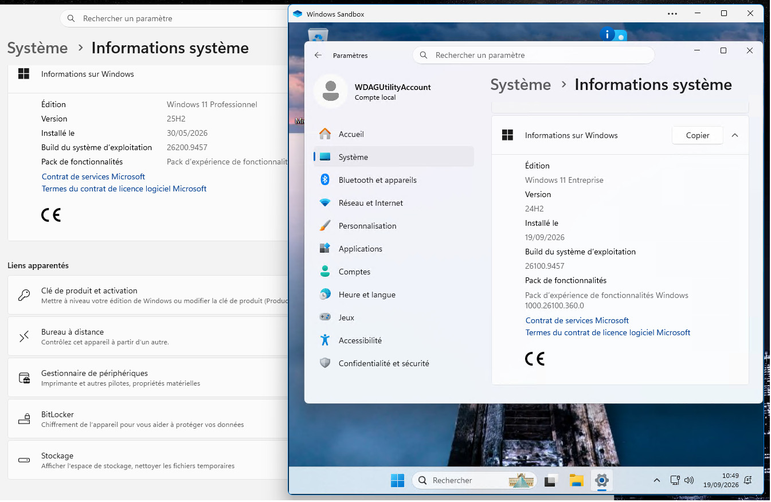Open Contrat de services Microsoft in the Sandbox
The height and width of the screenshot is (502, 771).
pyautogui.click(x=577, y=320)
